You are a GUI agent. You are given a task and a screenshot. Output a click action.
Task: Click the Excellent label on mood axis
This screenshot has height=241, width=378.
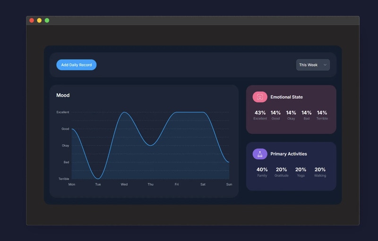click(63, 112)
